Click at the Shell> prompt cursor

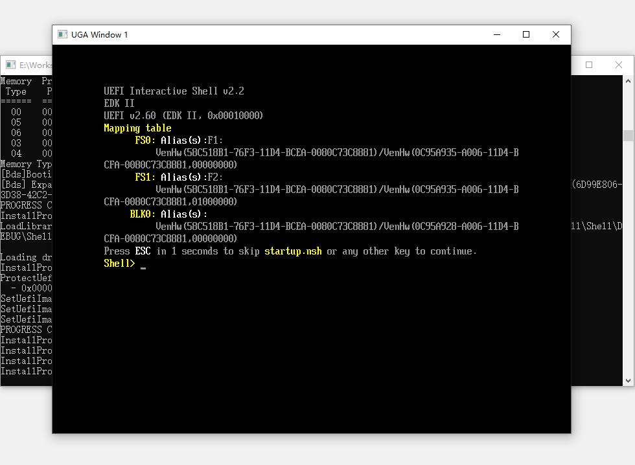143,264
